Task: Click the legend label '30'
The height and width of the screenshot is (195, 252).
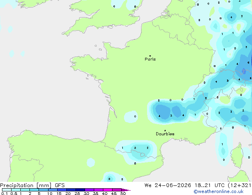Action: click(x=86, y=193)
